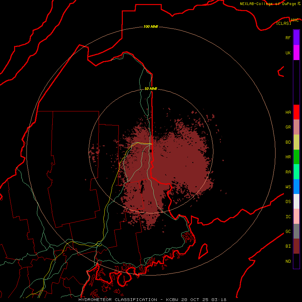Click the '100 NMI' range ring label
This screenshot has height=302, width=302.
tap(151, 27)
